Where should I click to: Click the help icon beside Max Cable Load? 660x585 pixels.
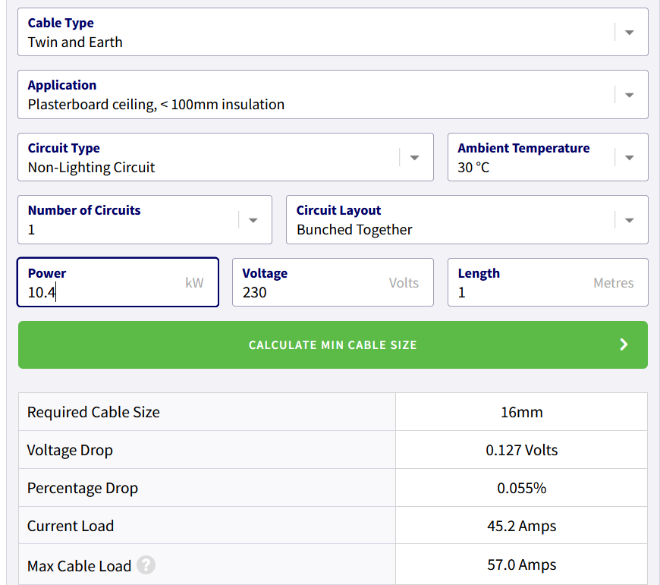pyautogui.click(x=146, y=565)
